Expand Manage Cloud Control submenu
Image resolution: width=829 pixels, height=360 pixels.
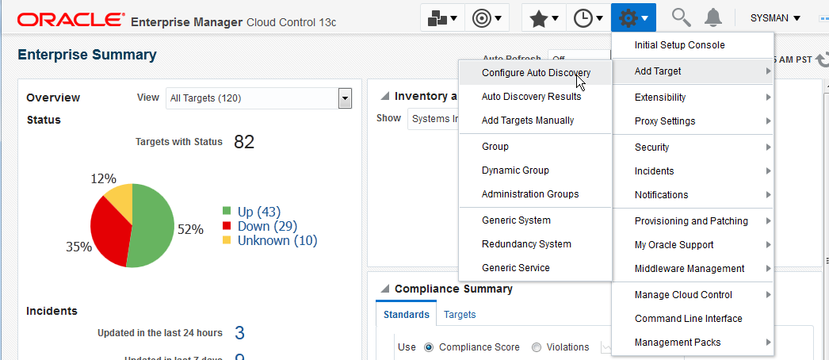coord(693,294)
